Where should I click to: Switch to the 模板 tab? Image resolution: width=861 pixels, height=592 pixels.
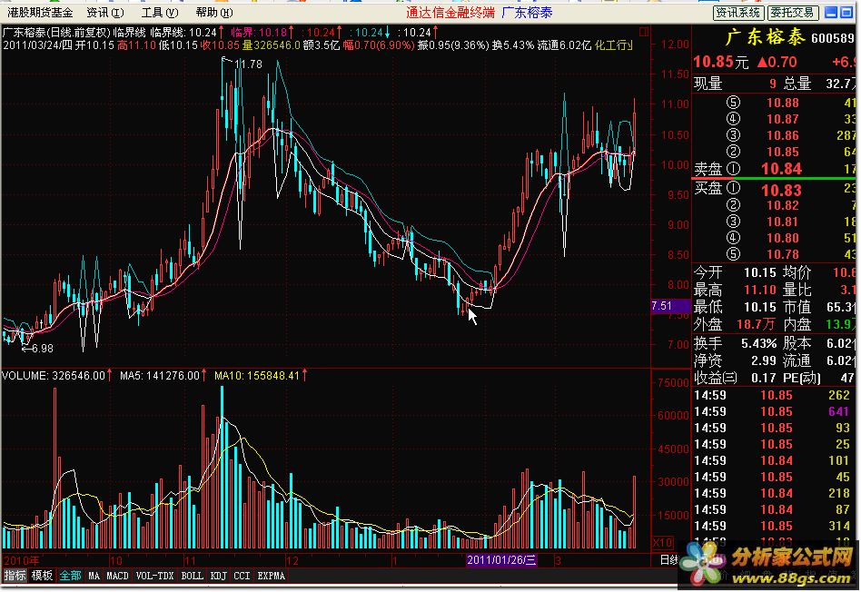pyautogui.click(x=42, y=576)
